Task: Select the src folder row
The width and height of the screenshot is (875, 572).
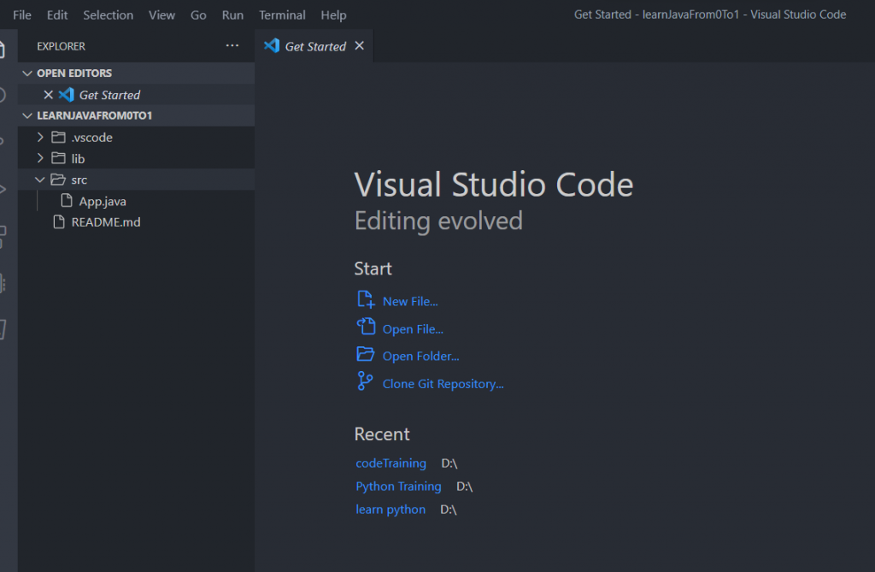Action: [x=136, y=180]
